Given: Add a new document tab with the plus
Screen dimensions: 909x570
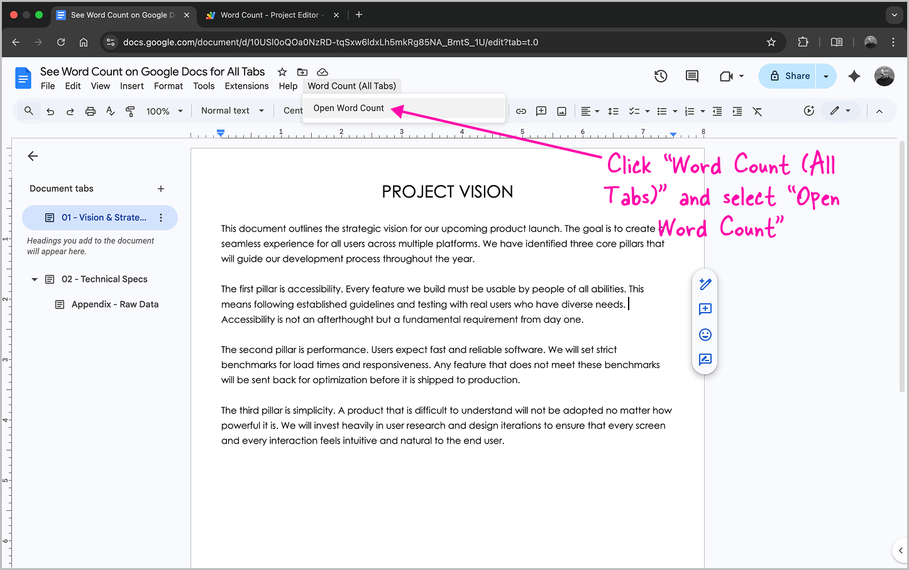Looking at the screenshot, I should coord(161,188).
